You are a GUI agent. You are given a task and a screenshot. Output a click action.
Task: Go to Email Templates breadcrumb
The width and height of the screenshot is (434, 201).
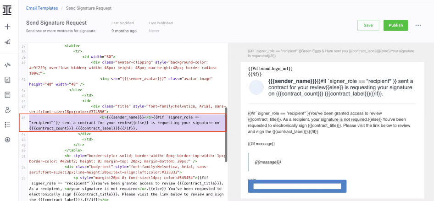[x=42, y=8]
